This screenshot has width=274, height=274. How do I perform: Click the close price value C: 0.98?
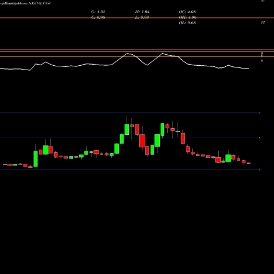(98, 18)
